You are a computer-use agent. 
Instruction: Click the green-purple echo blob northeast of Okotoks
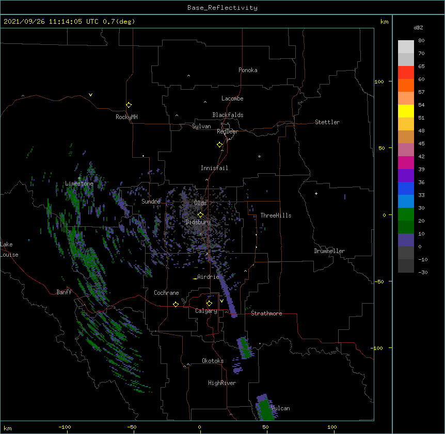point(245,347)
